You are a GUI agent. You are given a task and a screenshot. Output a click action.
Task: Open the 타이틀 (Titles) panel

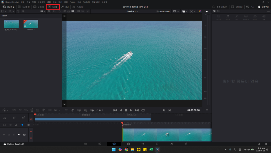53,7
